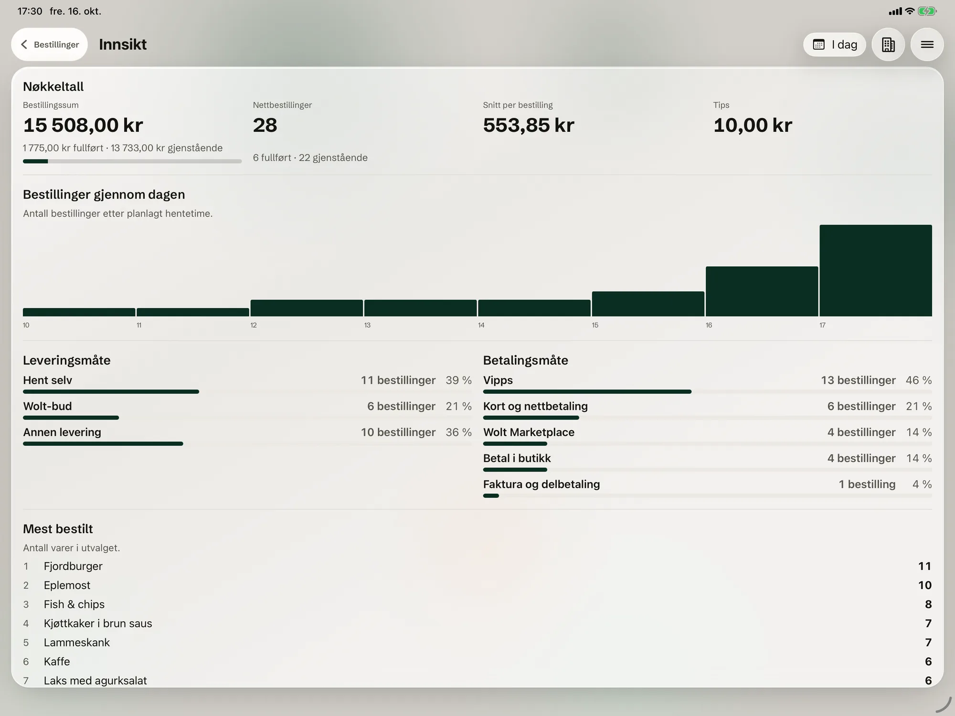Click the Kaffe item row
Image resolution: width=955 pixels, height=716 pixels.
pos(477,662)
